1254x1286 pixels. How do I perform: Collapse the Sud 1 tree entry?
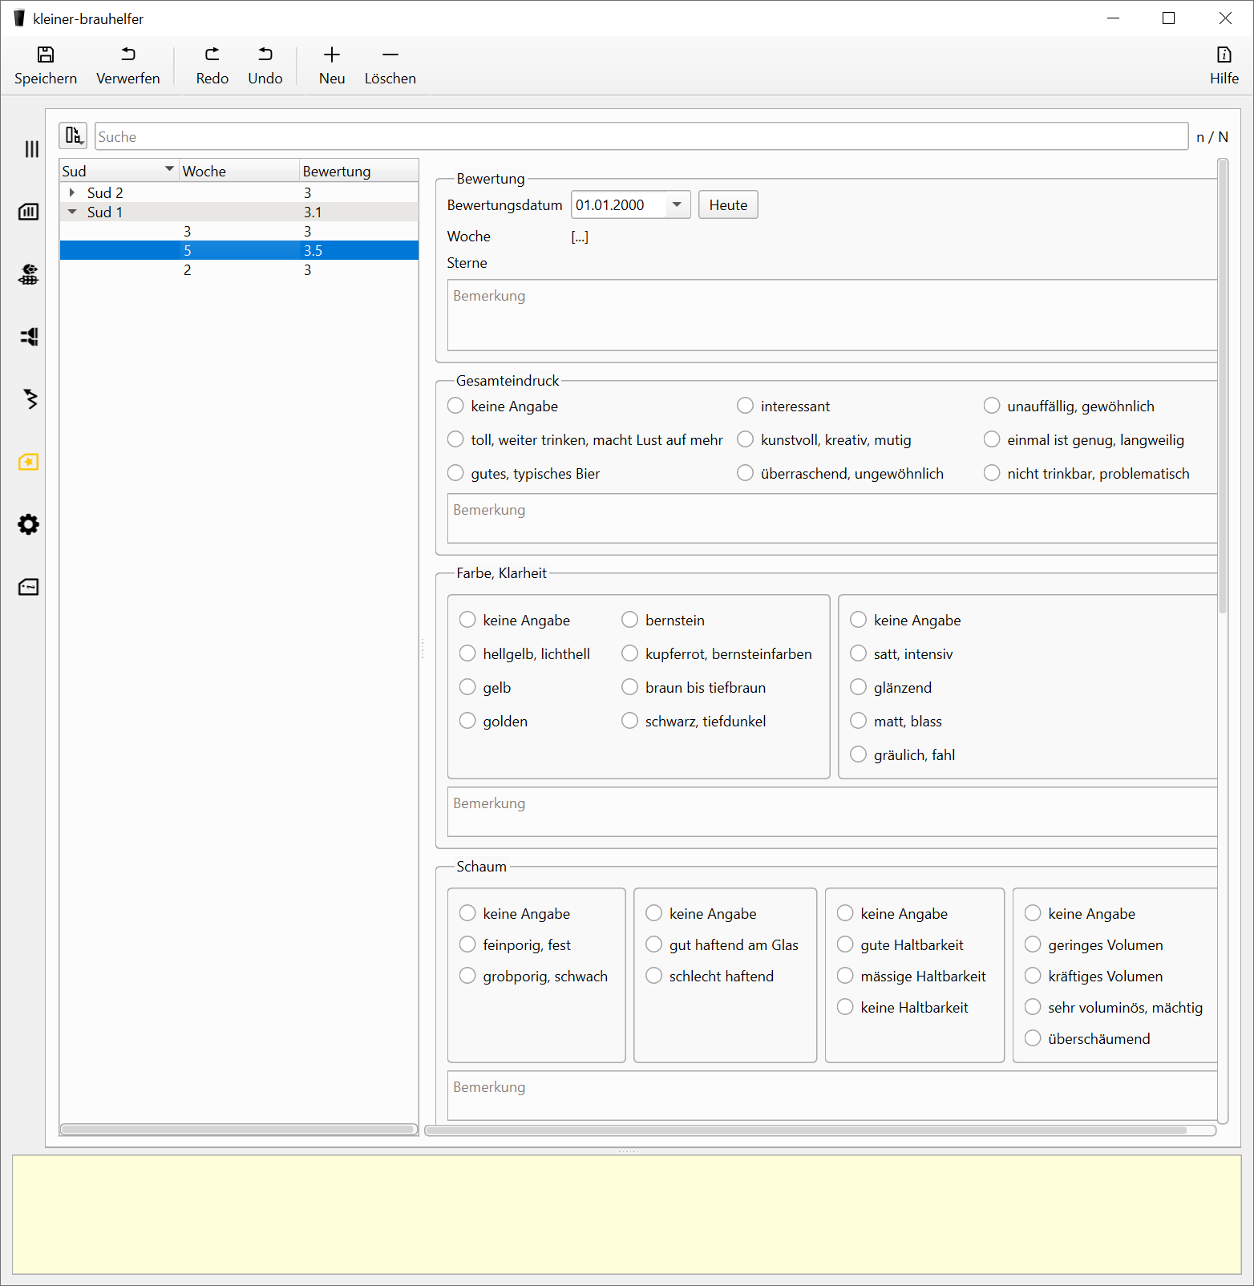click(x=72, y=212)
